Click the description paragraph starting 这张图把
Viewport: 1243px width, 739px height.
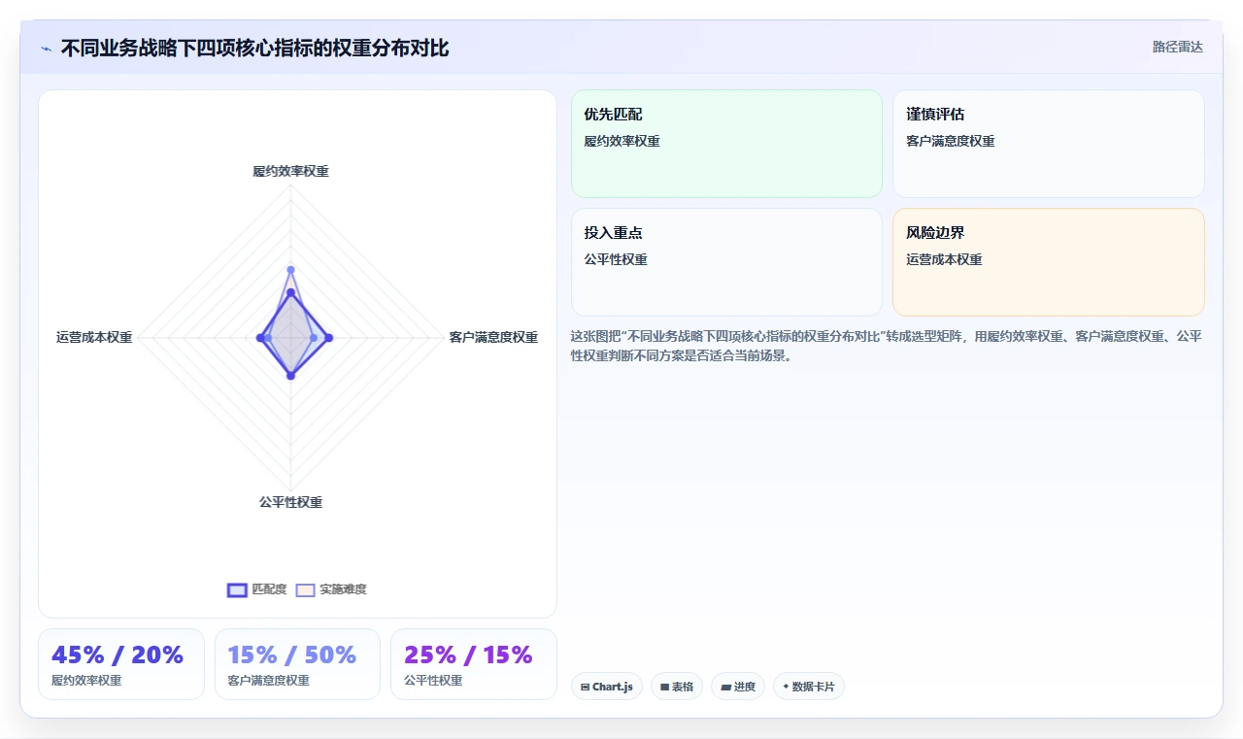(887, 346)
